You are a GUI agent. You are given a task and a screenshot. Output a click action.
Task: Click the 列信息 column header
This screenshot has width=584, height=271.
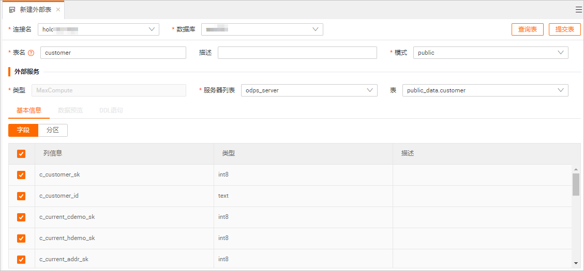pyautogui.click(x=124, y=153)
